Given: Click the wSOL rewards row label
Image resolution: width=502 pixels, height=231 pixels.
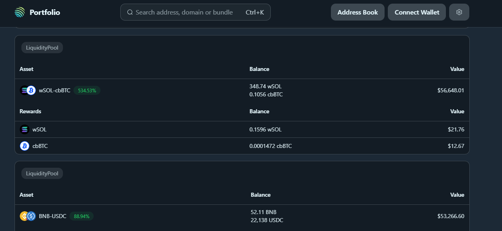Looking at the screenshot, I should [40, 129].
